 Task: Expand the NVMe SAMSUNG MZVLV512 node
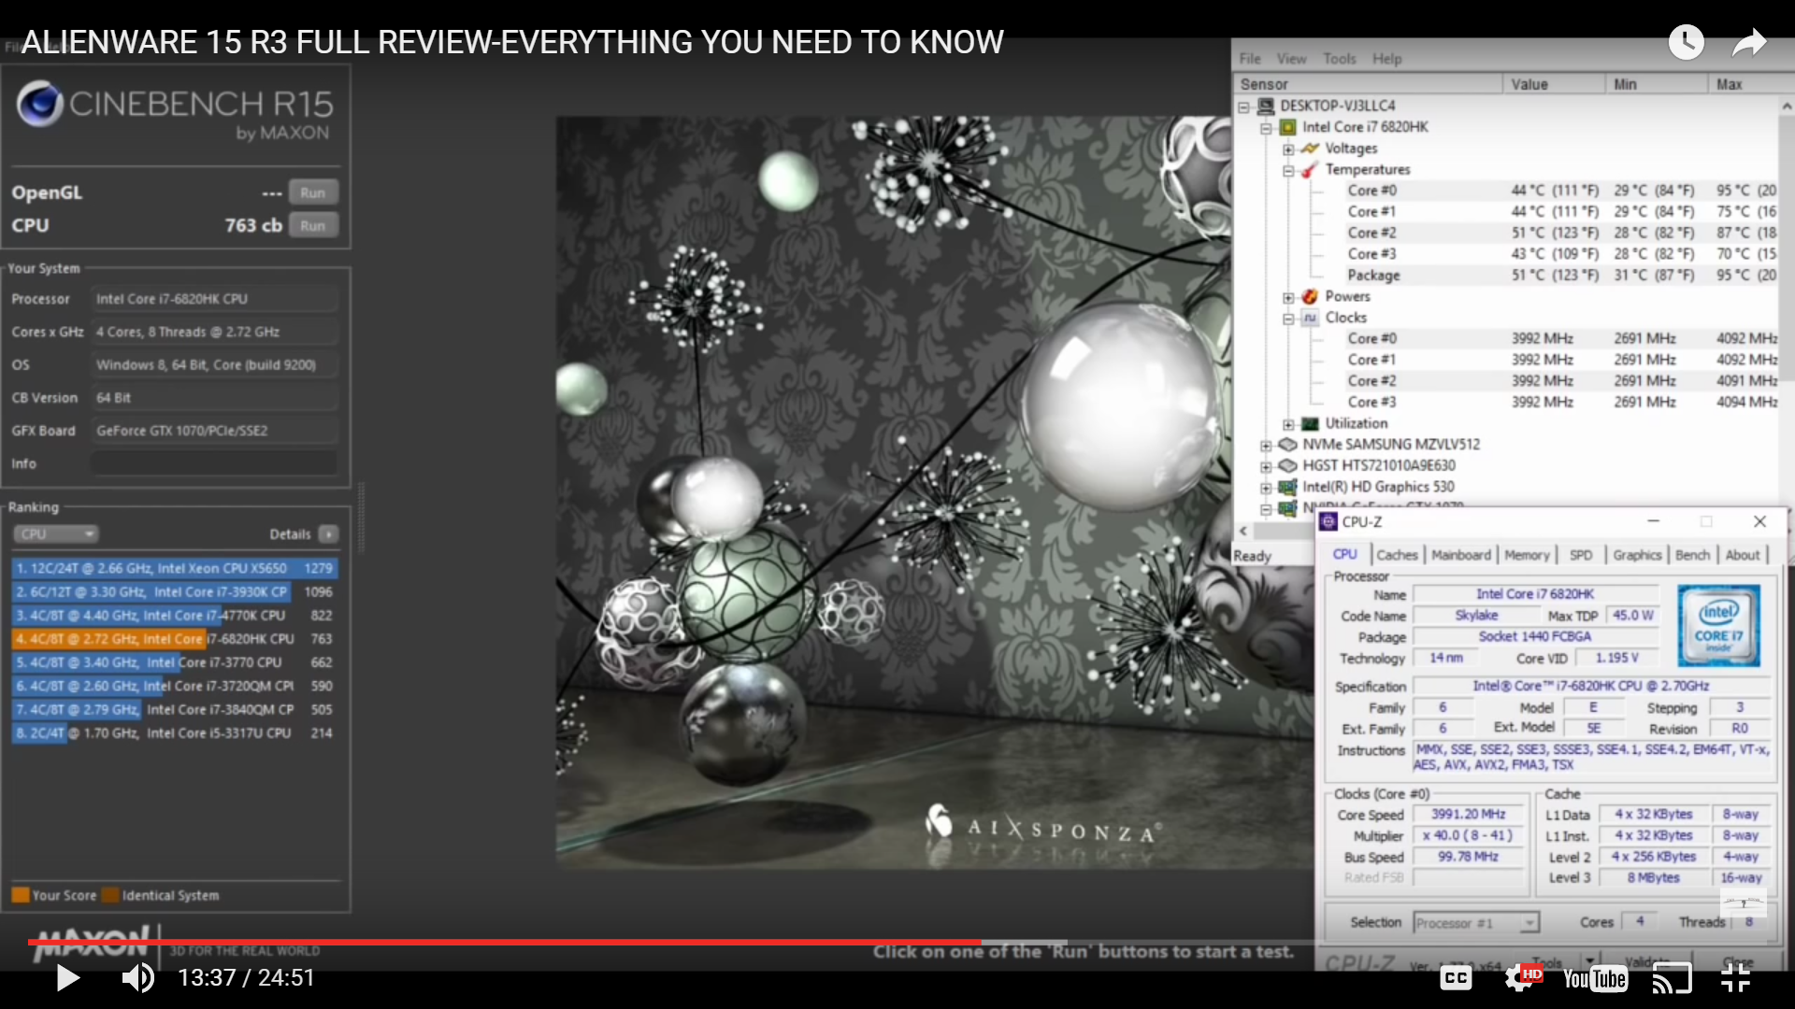[1267, 446]
